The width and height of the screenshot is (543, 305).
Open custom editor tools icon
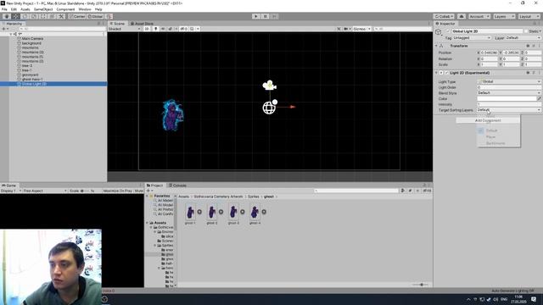click(x=61, y=16)
